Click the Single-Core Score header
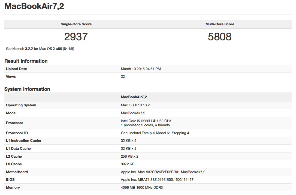 pos(76,24)
